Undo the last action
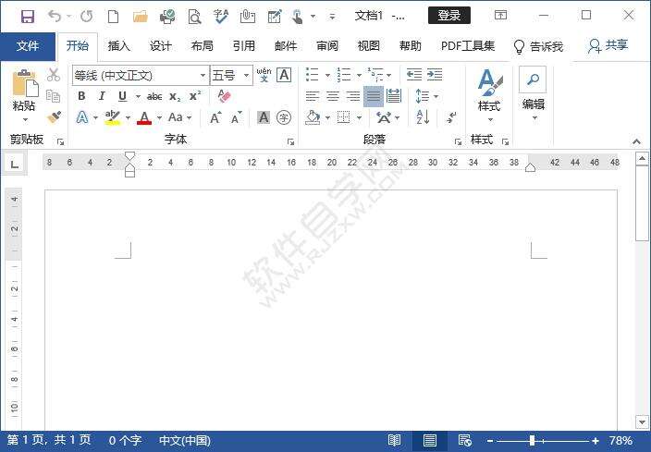651x452 pixels. [x=55, y=17]
